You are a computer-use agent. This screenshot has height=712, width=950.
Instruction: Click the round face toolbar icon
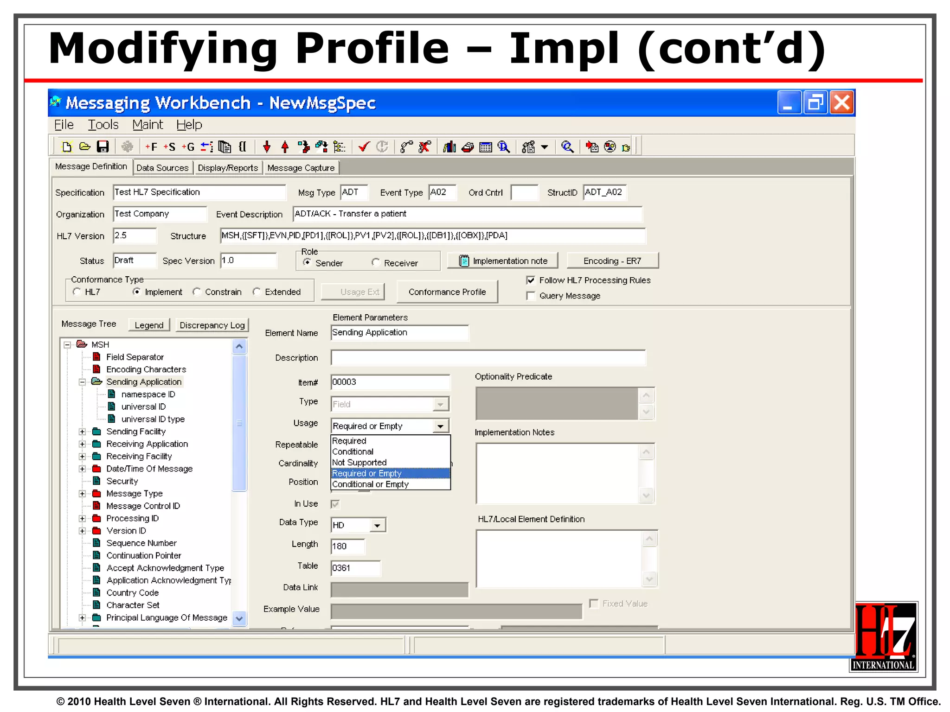(610, 147)
